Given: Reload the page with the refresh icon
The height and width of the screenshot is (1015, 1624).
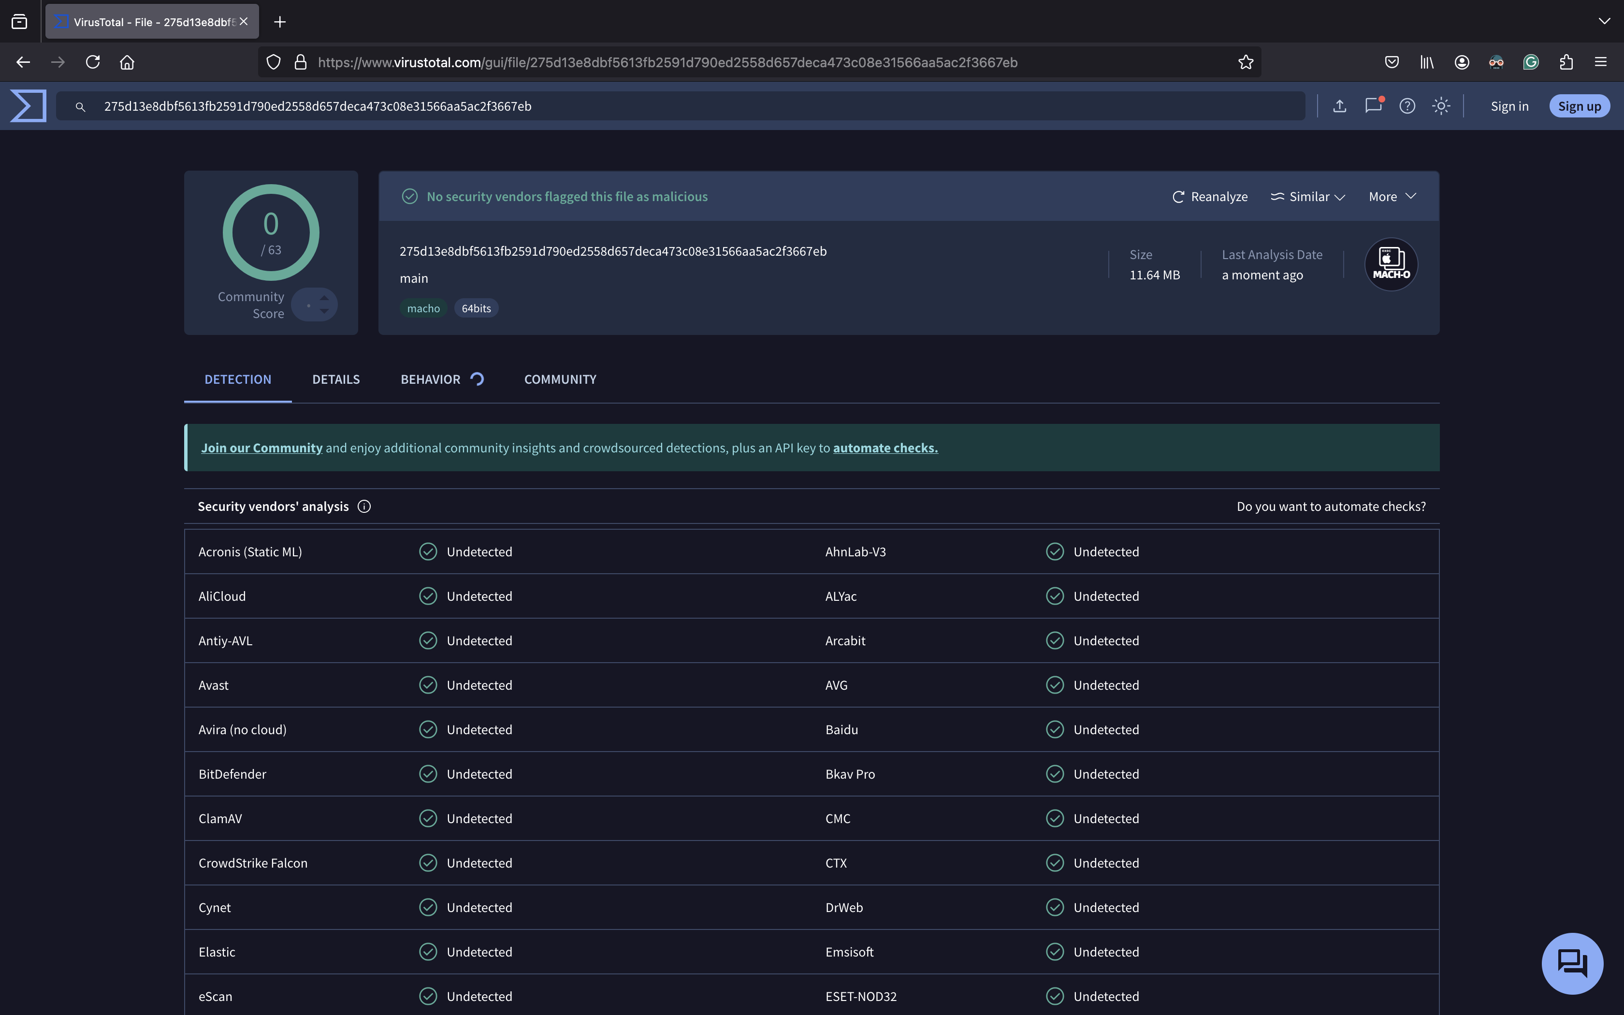Looking at the screenshot, I should tap(93, 62).
